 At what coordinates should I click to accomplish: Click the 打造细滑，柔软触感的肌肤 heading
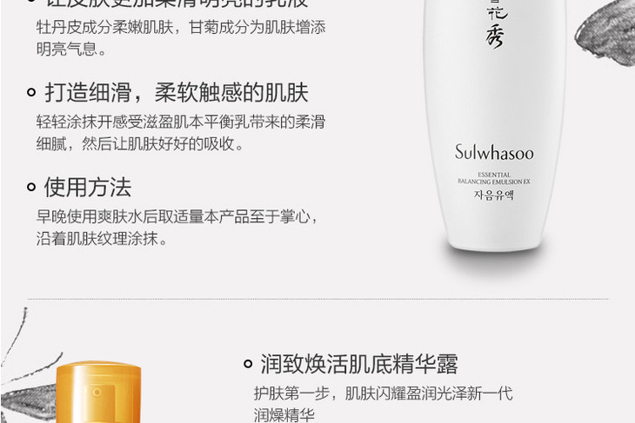177,93
